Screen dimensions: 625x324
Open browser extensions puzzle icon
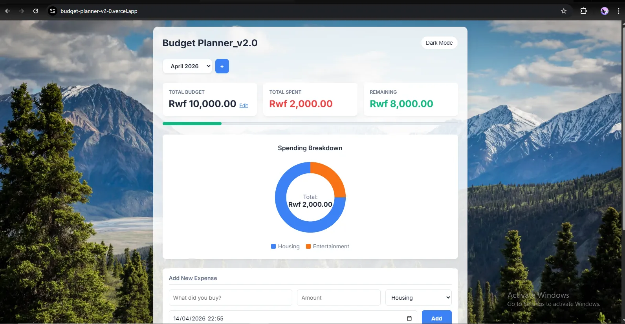pos(584,11)
